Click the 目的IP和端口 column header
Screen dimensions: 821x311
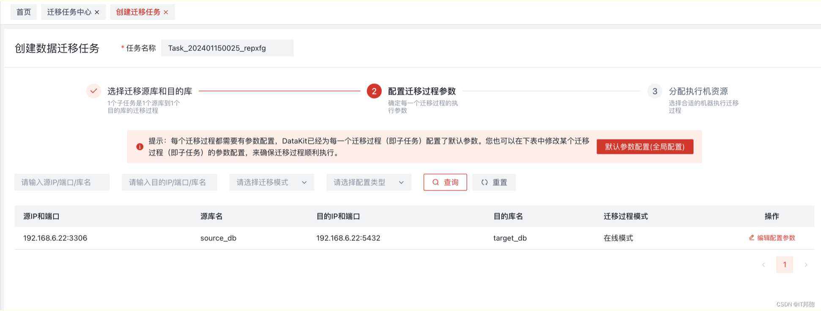pyautogui.click(x=338, y=216)
